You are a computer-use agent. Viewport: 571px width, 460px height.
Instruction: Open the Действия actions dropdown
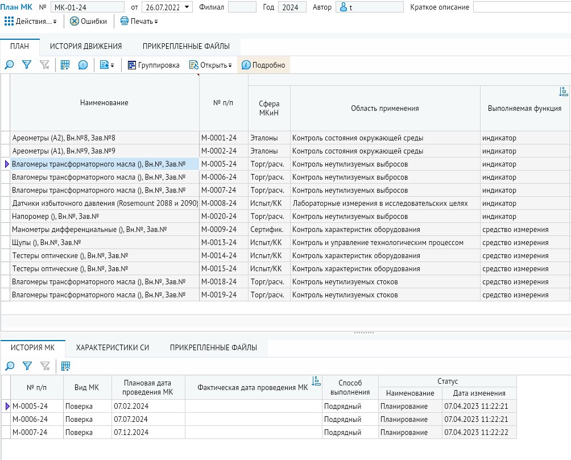click(x=31, y=21)
